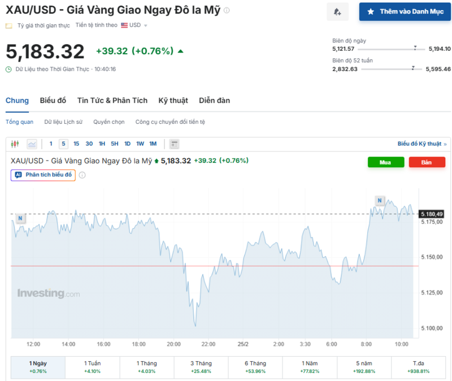Open the USD currency dropdown
452x381 pixels.
point(139,25)
